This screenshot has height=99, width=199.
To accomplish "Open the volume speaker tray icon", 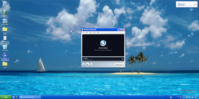I will (x=192, y=97).
